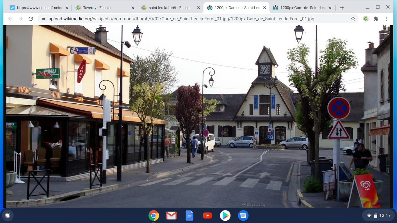Open the Extensions puzzle piece menu
The height and width of the screenshot is (223, 397).
coord(376,19)
